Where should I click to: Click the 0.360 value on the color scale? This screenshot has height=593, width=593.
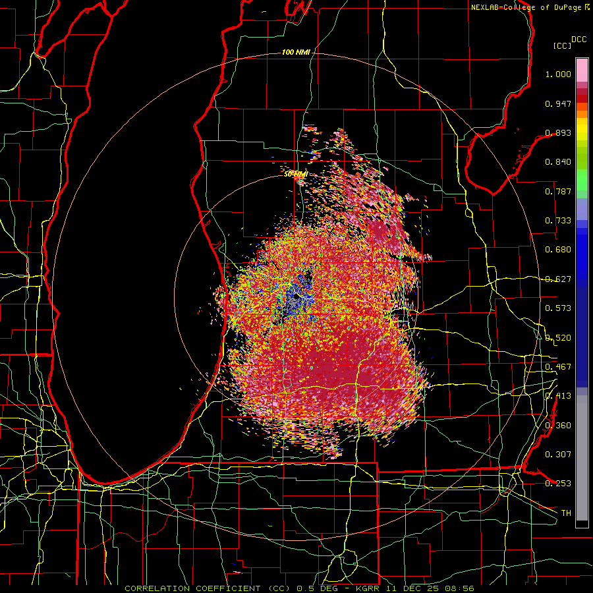point(558,426)
